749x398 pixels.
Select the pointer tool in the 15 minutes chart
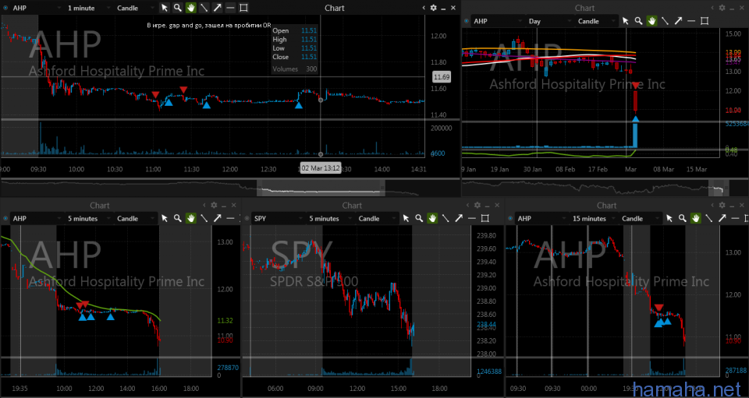coord(669,218)
